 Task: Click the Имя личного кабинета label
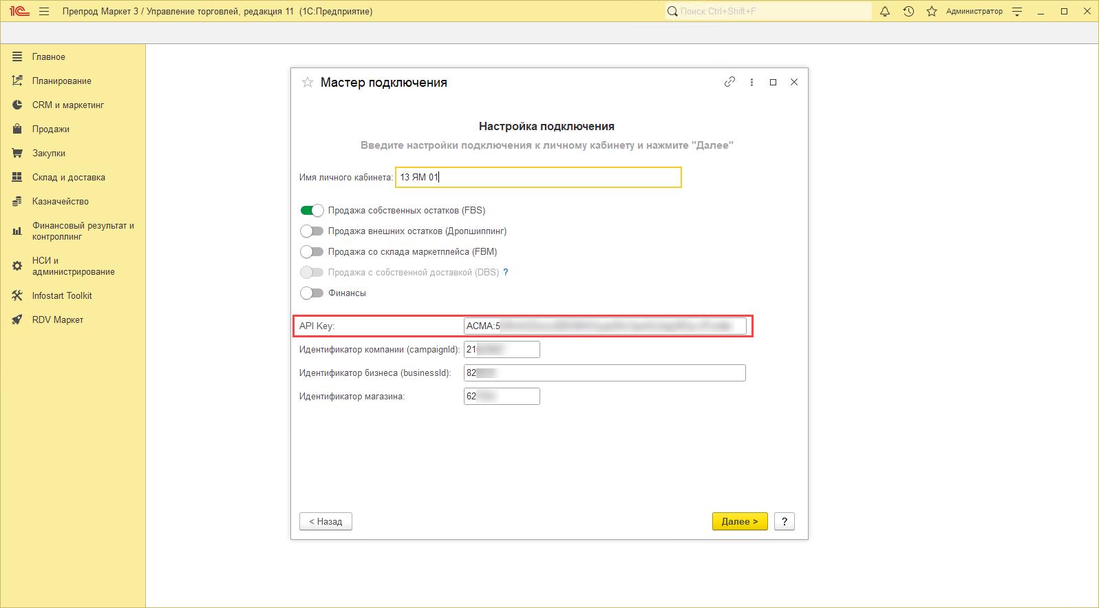tap(346, 177)
